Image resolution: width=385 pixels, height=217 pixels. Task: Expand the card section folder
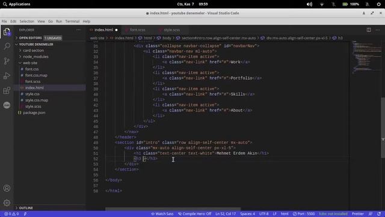pos(34,51)
